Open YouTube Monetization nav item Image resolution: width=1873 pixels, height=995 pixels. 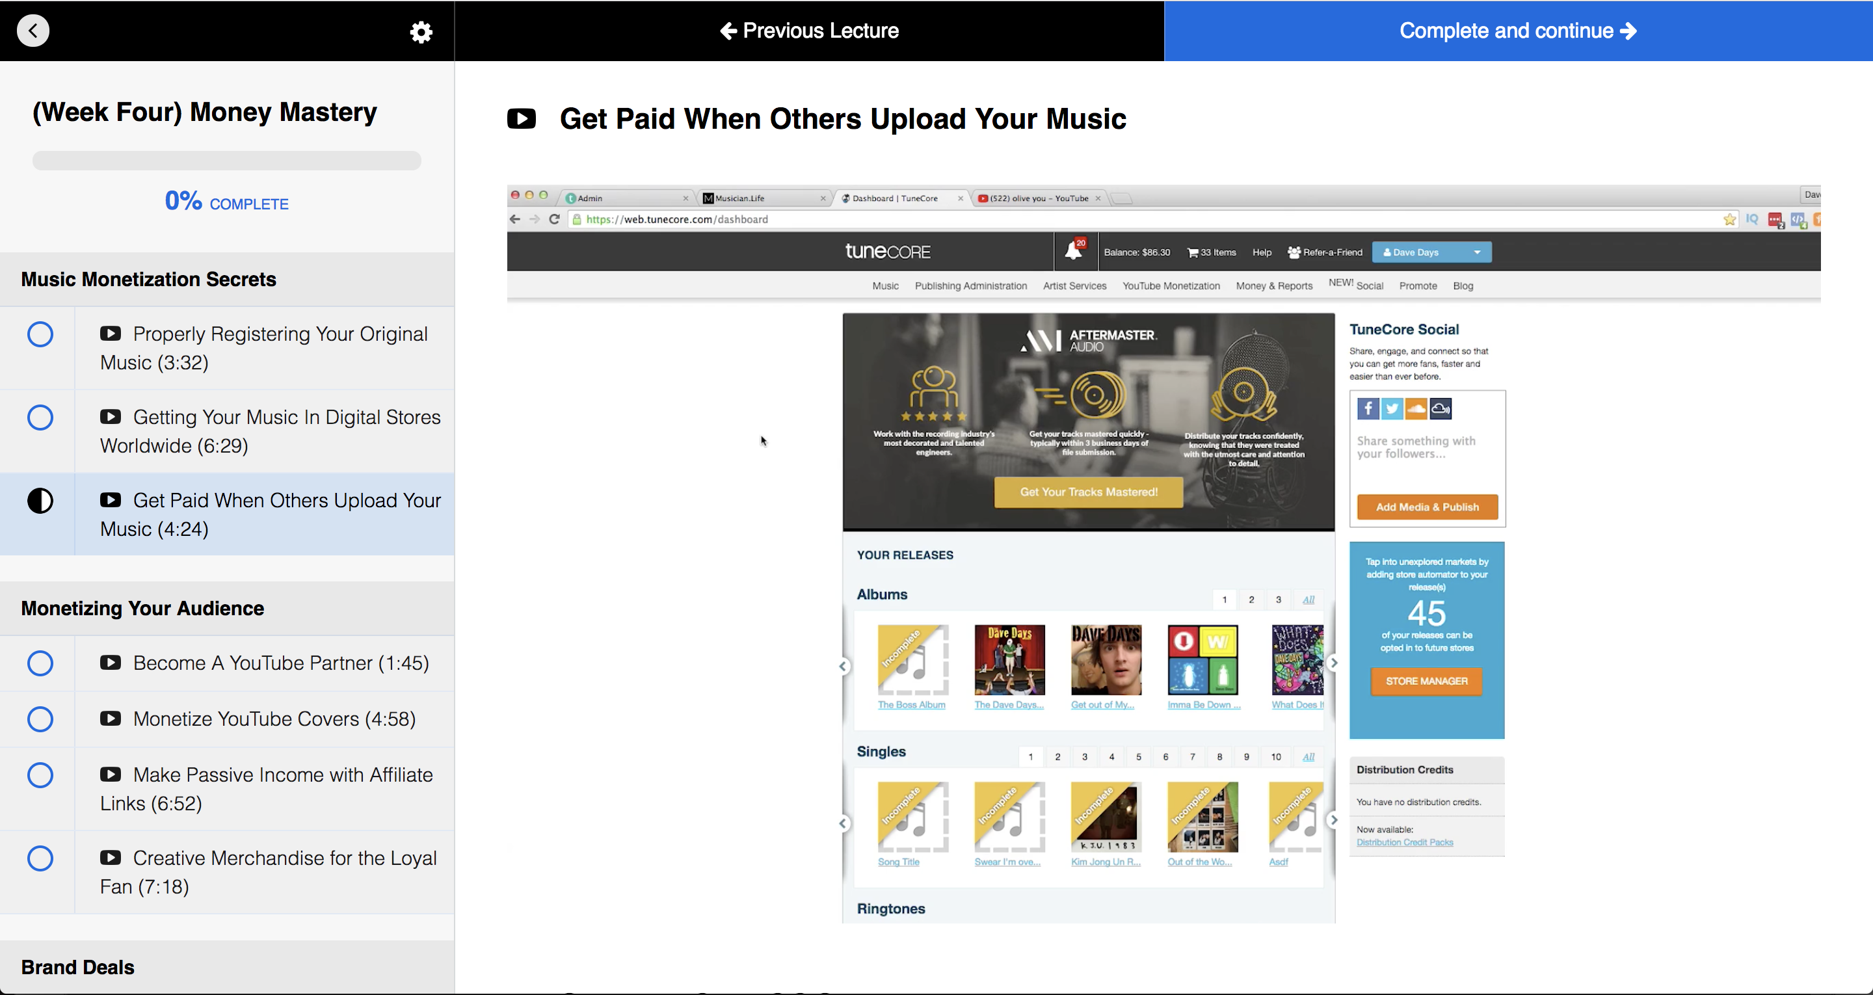click(1171, 286)
